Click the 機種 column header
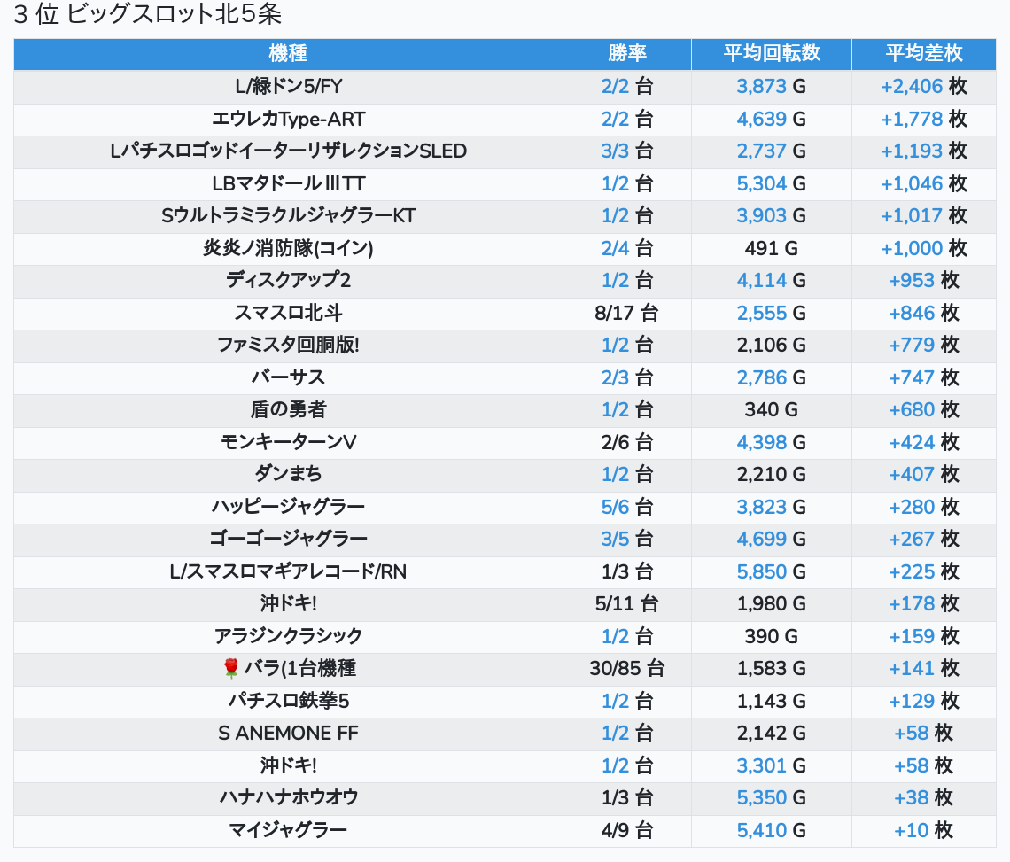This screenshot has height=862, width=1010. (288, 53)
